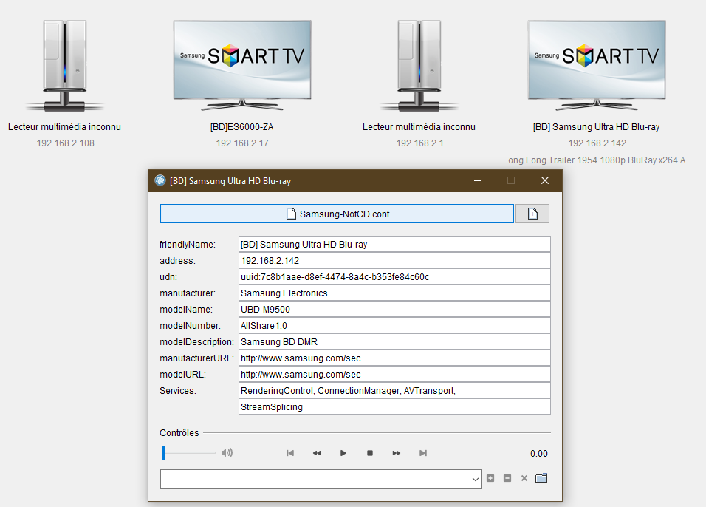
Task: Click the Contrôles section label
Action: [179, 432]
